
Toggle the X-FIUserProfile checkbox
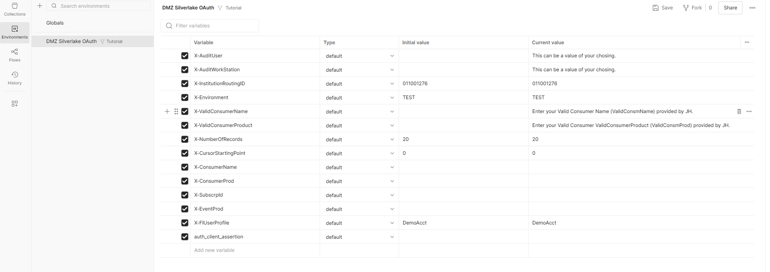(x=185, y=222)
